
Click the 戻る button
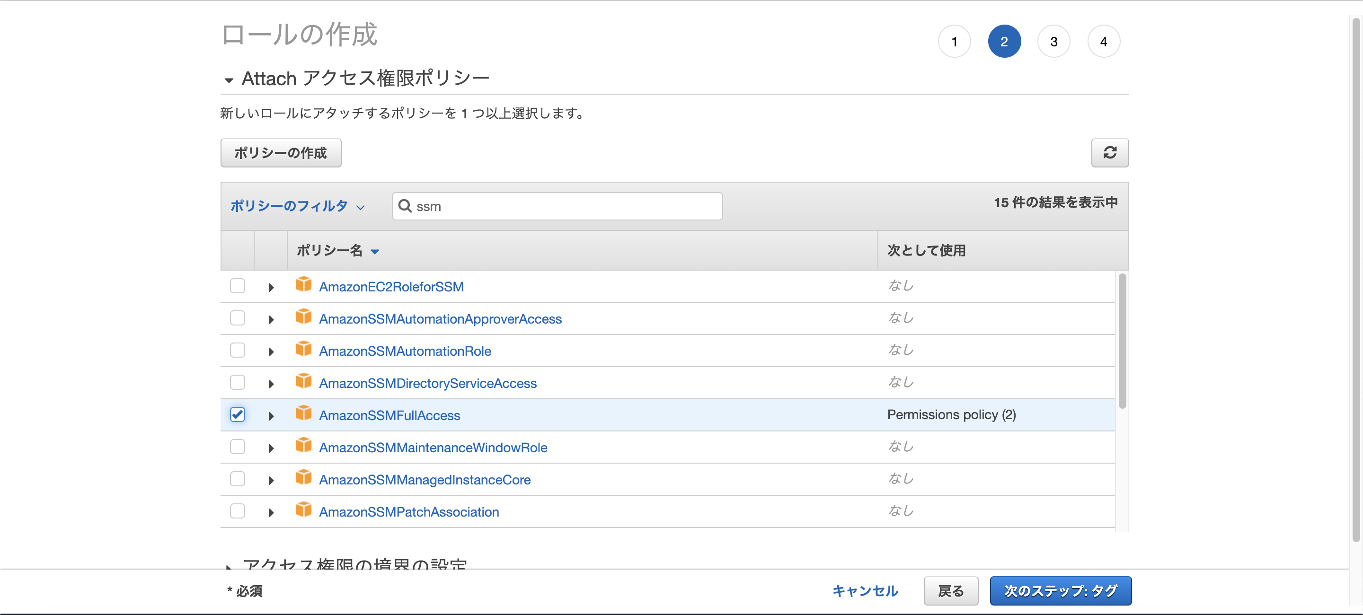click(x=950, y=591)
